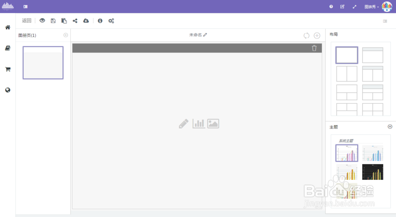
Task: Select titled layout with one top two bottom
Action: click(x=373, y=92)
